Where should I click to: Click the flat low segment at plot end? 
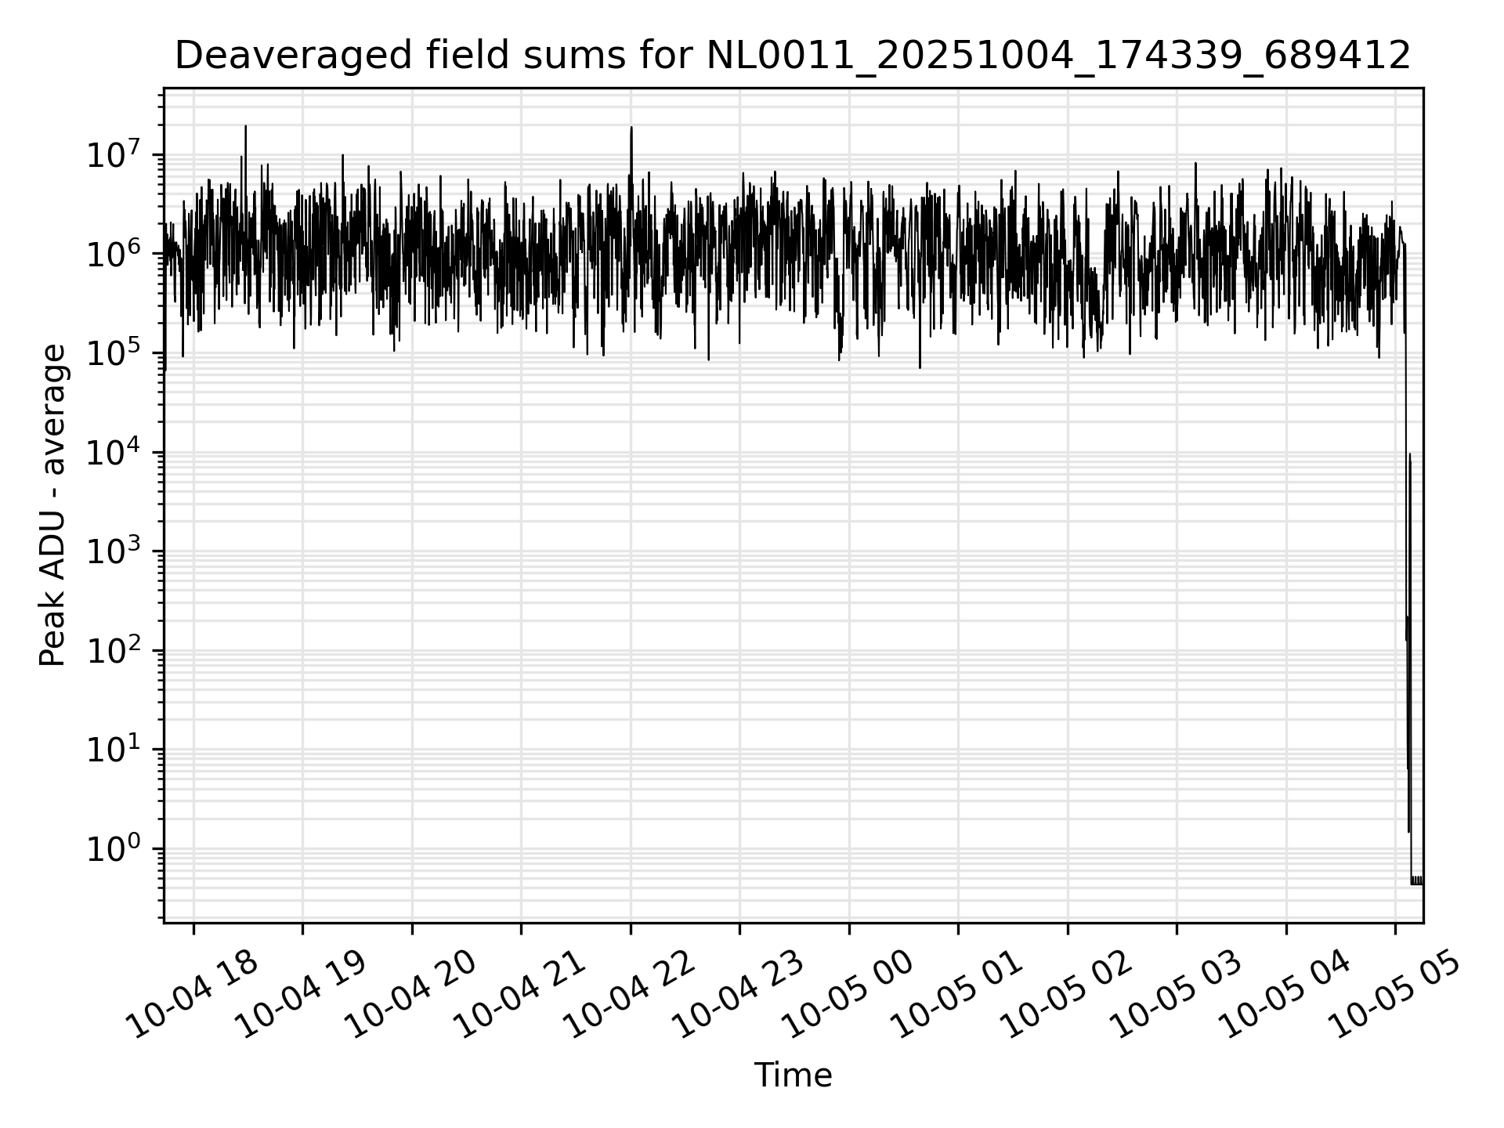coord(1417,881)
